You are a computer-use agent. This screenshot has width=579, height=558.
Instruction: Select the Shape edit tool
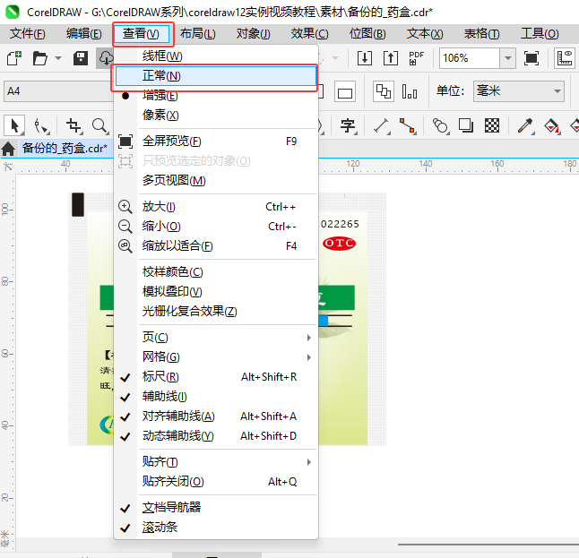[x=41, y=126]
